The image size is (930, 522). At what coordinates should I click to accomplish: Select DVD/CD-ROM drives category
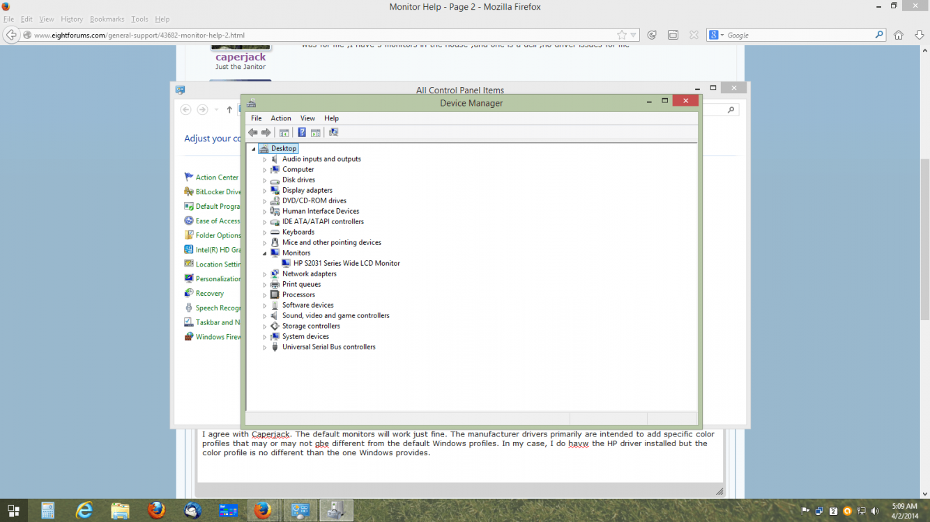pos(314,200)
